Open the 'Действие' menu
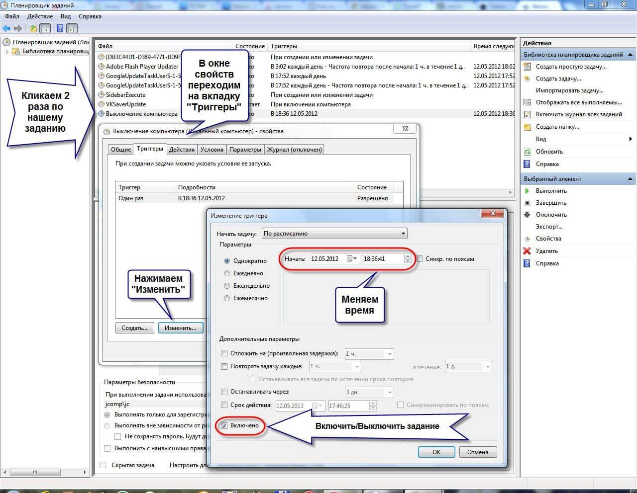637x493 pixels. (x=40, y=16)
